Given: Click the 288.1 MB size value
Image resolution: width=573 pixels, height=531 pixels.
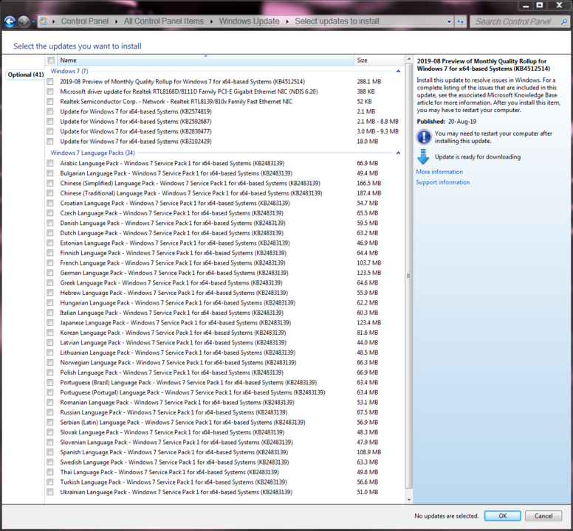Looking at the screenshot, I should click(x=368, y=82).
